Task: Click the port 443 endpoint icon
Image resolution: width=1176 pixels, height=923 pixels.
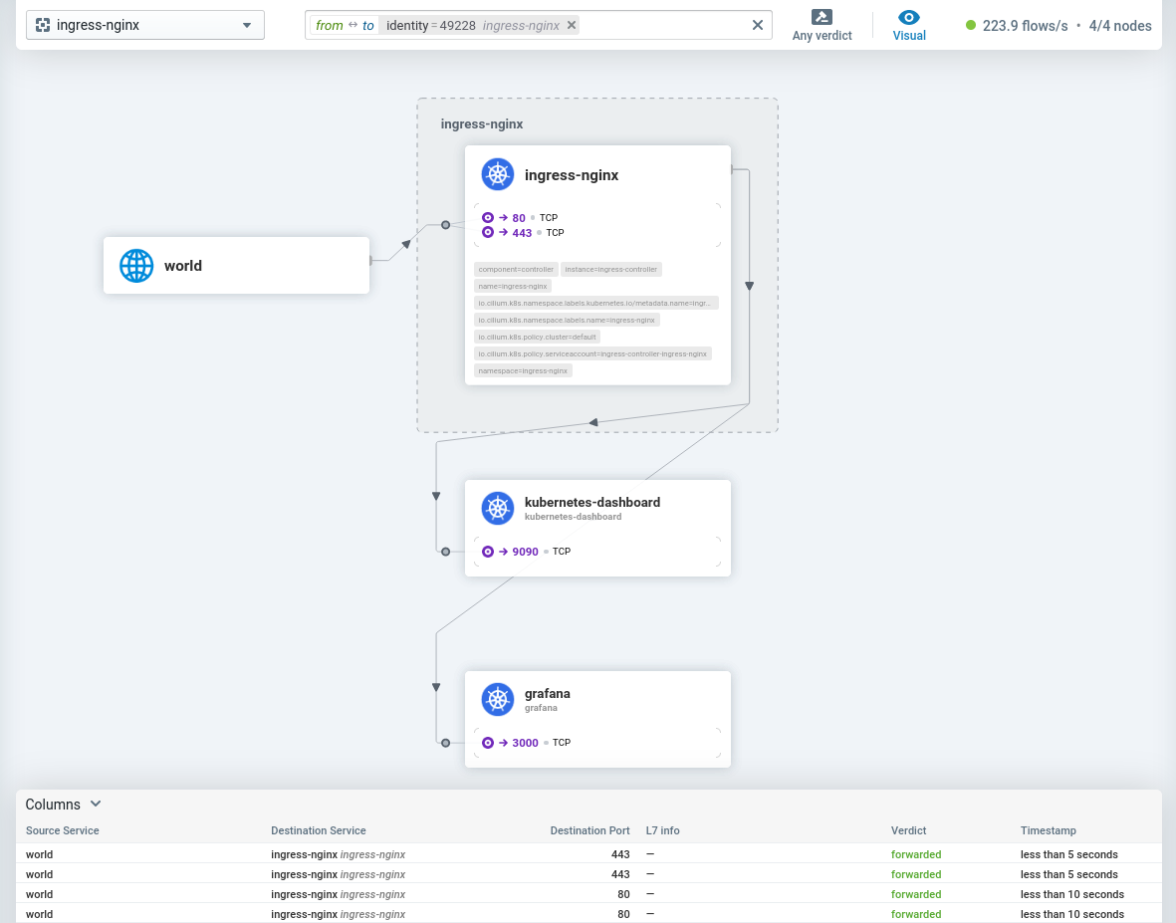Action: [x=488, y=232]
